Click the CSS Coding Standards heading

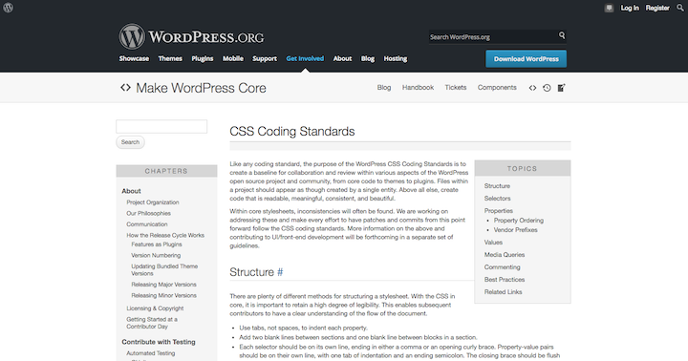click(292, 132)
